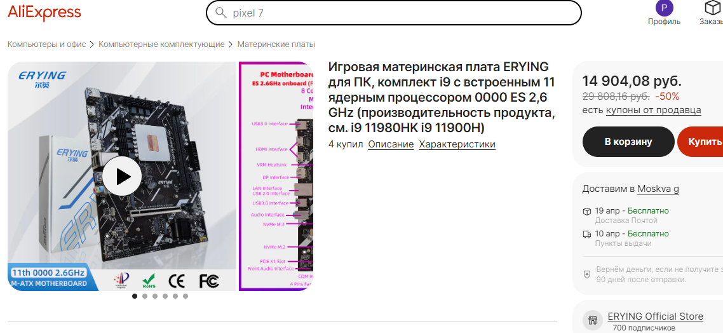The image size is (723, 333).
Task: Focus the search field containing pixel 7
Action: click(x=393, y=13)
